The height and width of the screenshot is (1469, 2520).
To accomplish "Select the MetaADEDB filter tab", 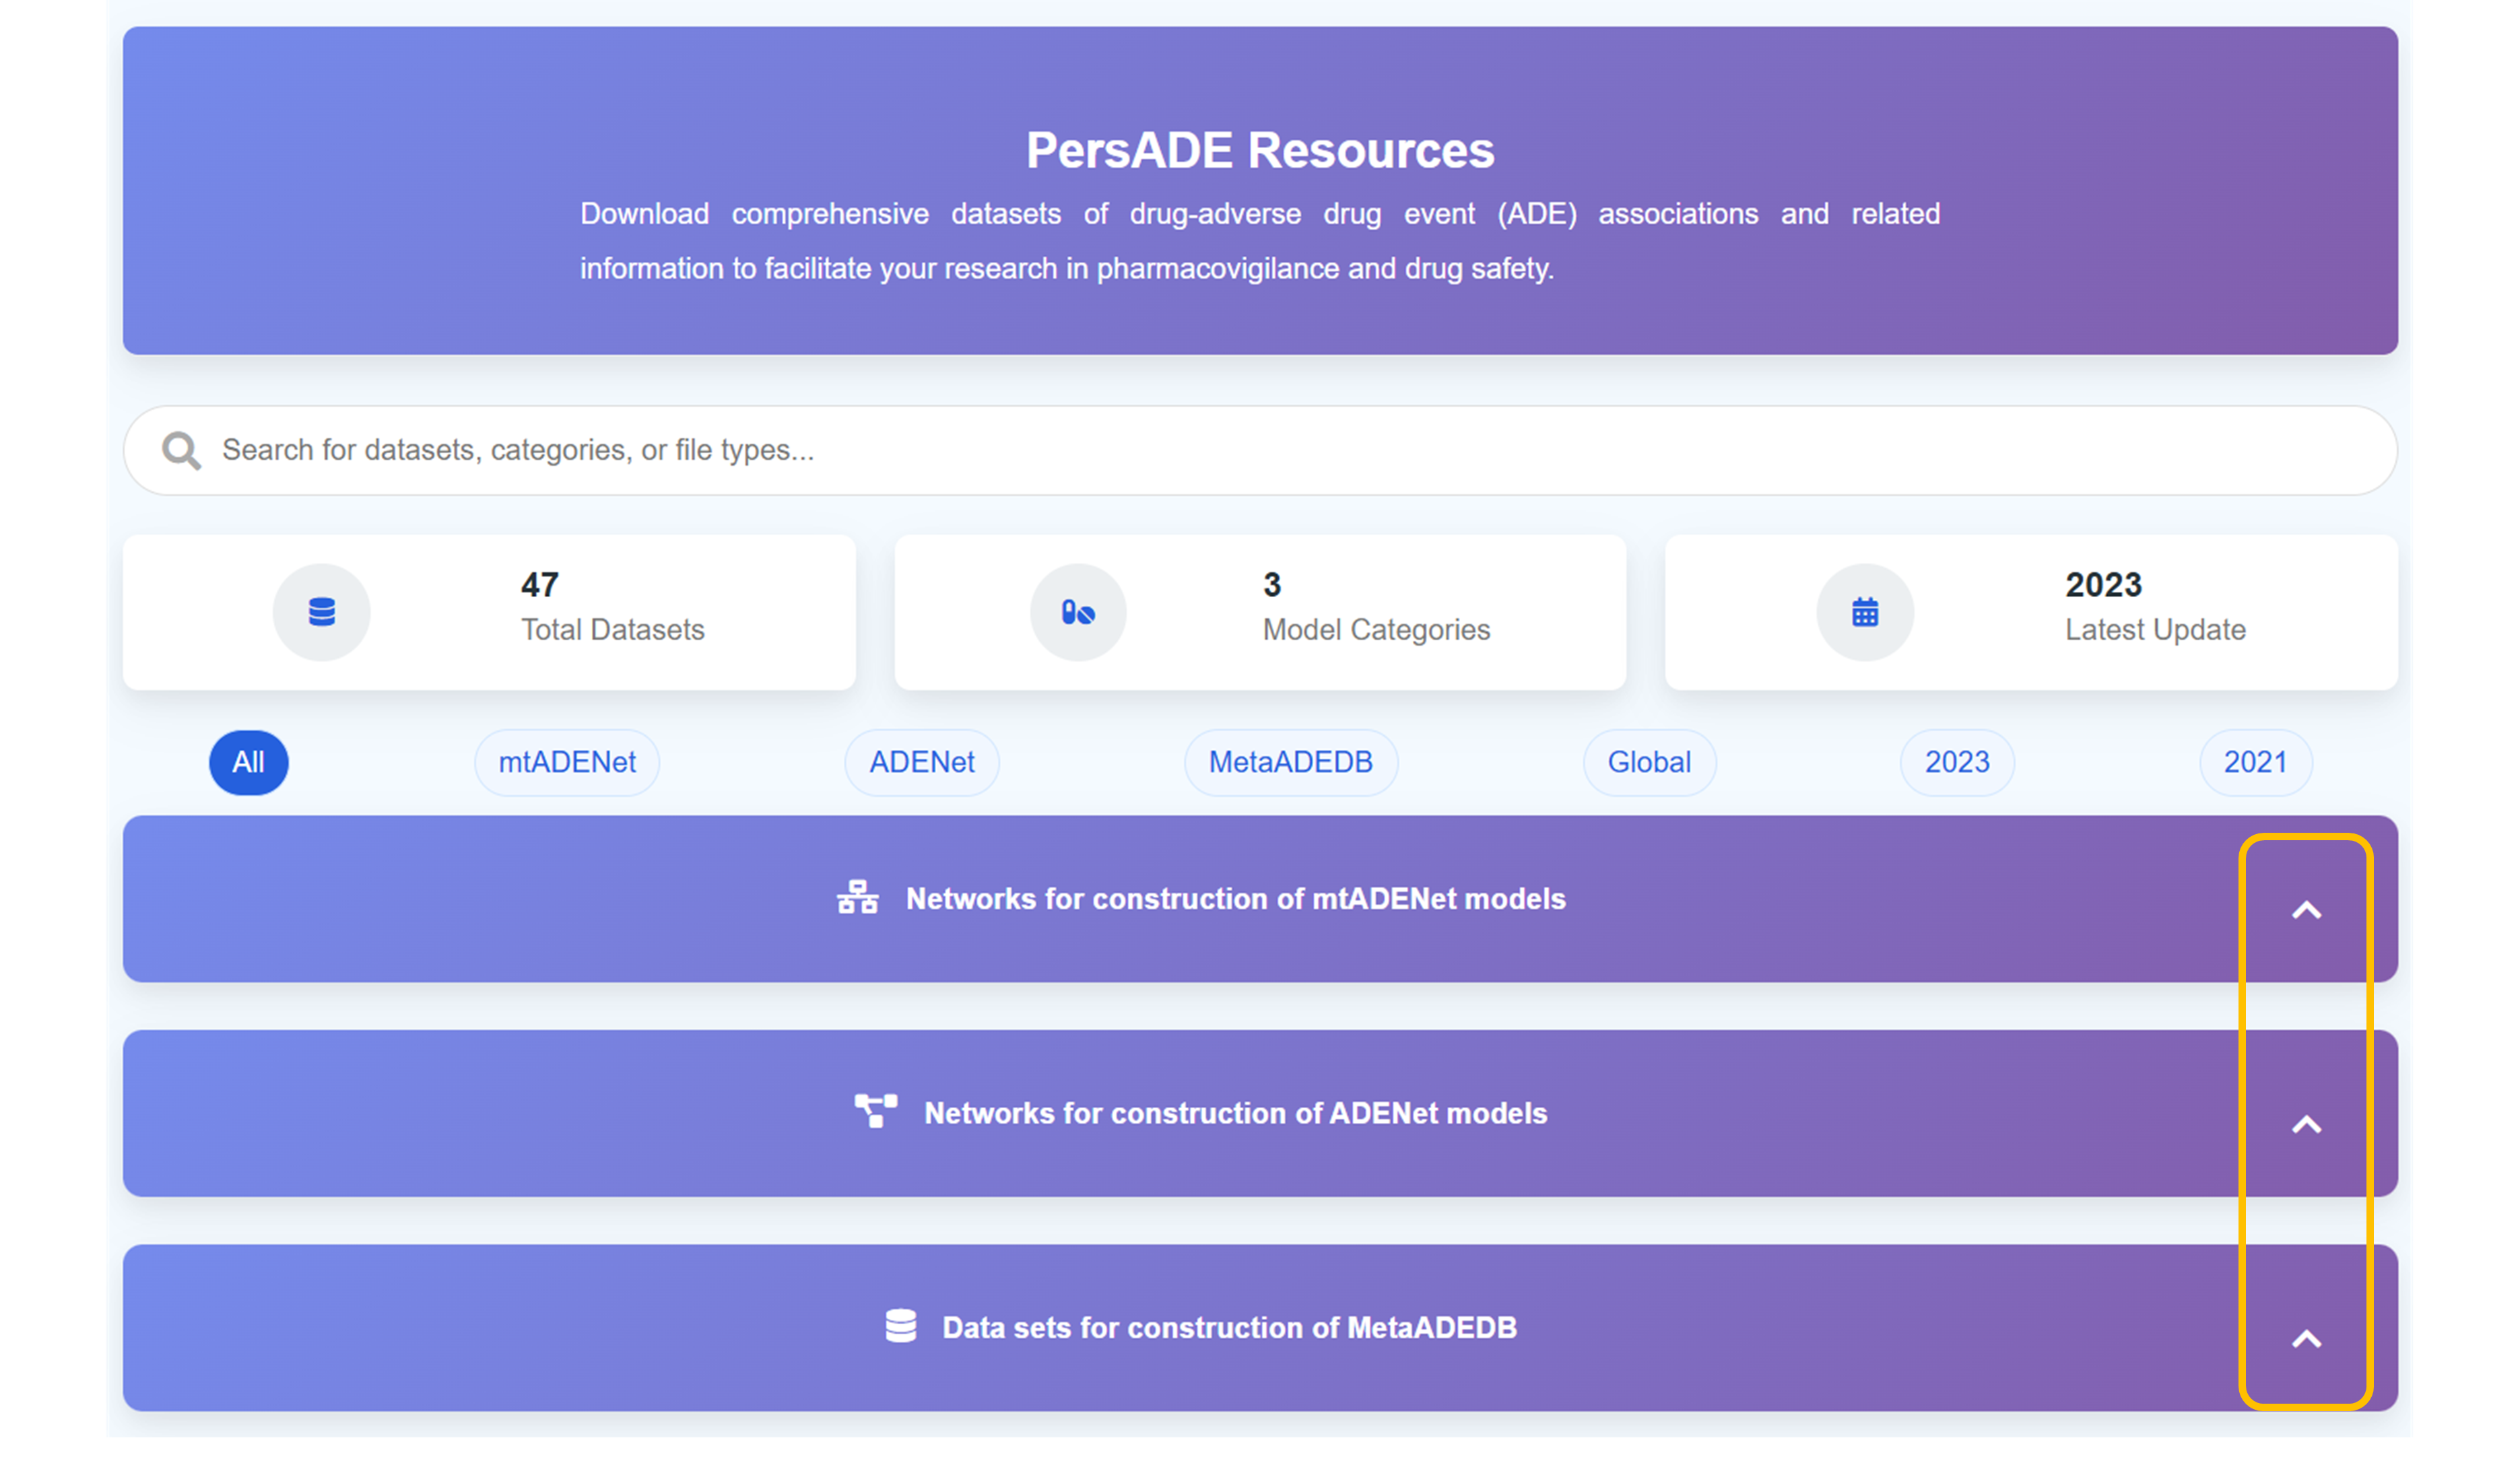I will click(1291, 762).
